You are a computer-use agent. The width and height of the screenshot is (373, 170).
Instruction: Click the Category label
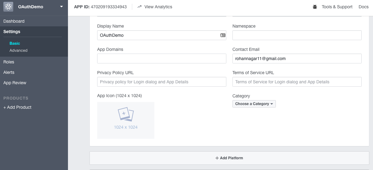point(241,96)
